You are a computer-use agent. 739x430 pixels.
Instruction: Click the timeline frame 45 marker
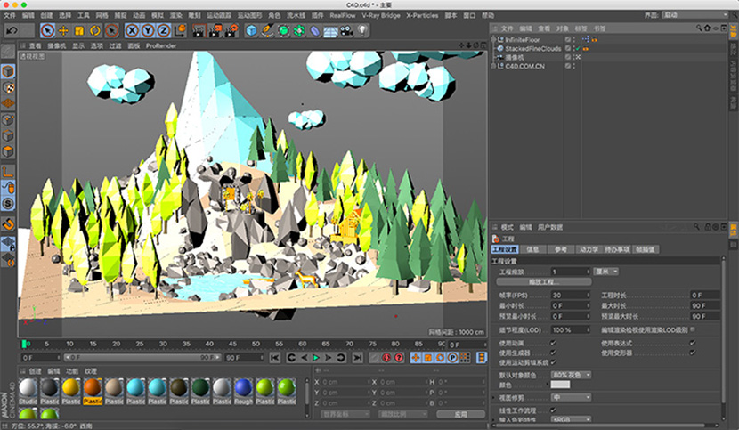(x=232, y=345)
